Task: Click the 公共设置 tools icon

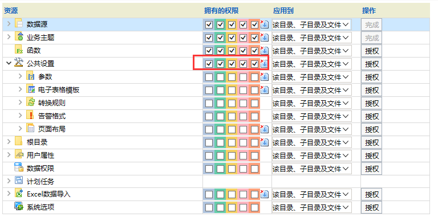Action: [19, 63]
